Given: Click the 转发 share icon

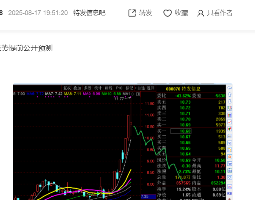Looking at the screenshot, I should click(x=132, y=13).
